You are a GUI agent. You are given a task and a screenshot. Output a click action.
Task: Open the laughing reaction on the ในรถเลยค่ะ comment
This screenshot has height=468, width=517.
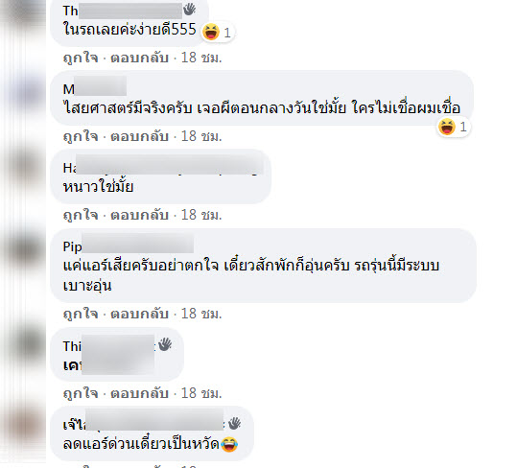[x=217, y=33]
